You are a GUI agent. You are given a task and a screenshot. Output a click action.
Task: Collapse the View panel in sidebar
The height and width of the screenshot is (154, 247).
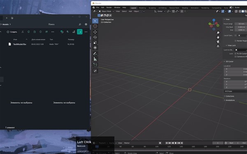(226, 19)
